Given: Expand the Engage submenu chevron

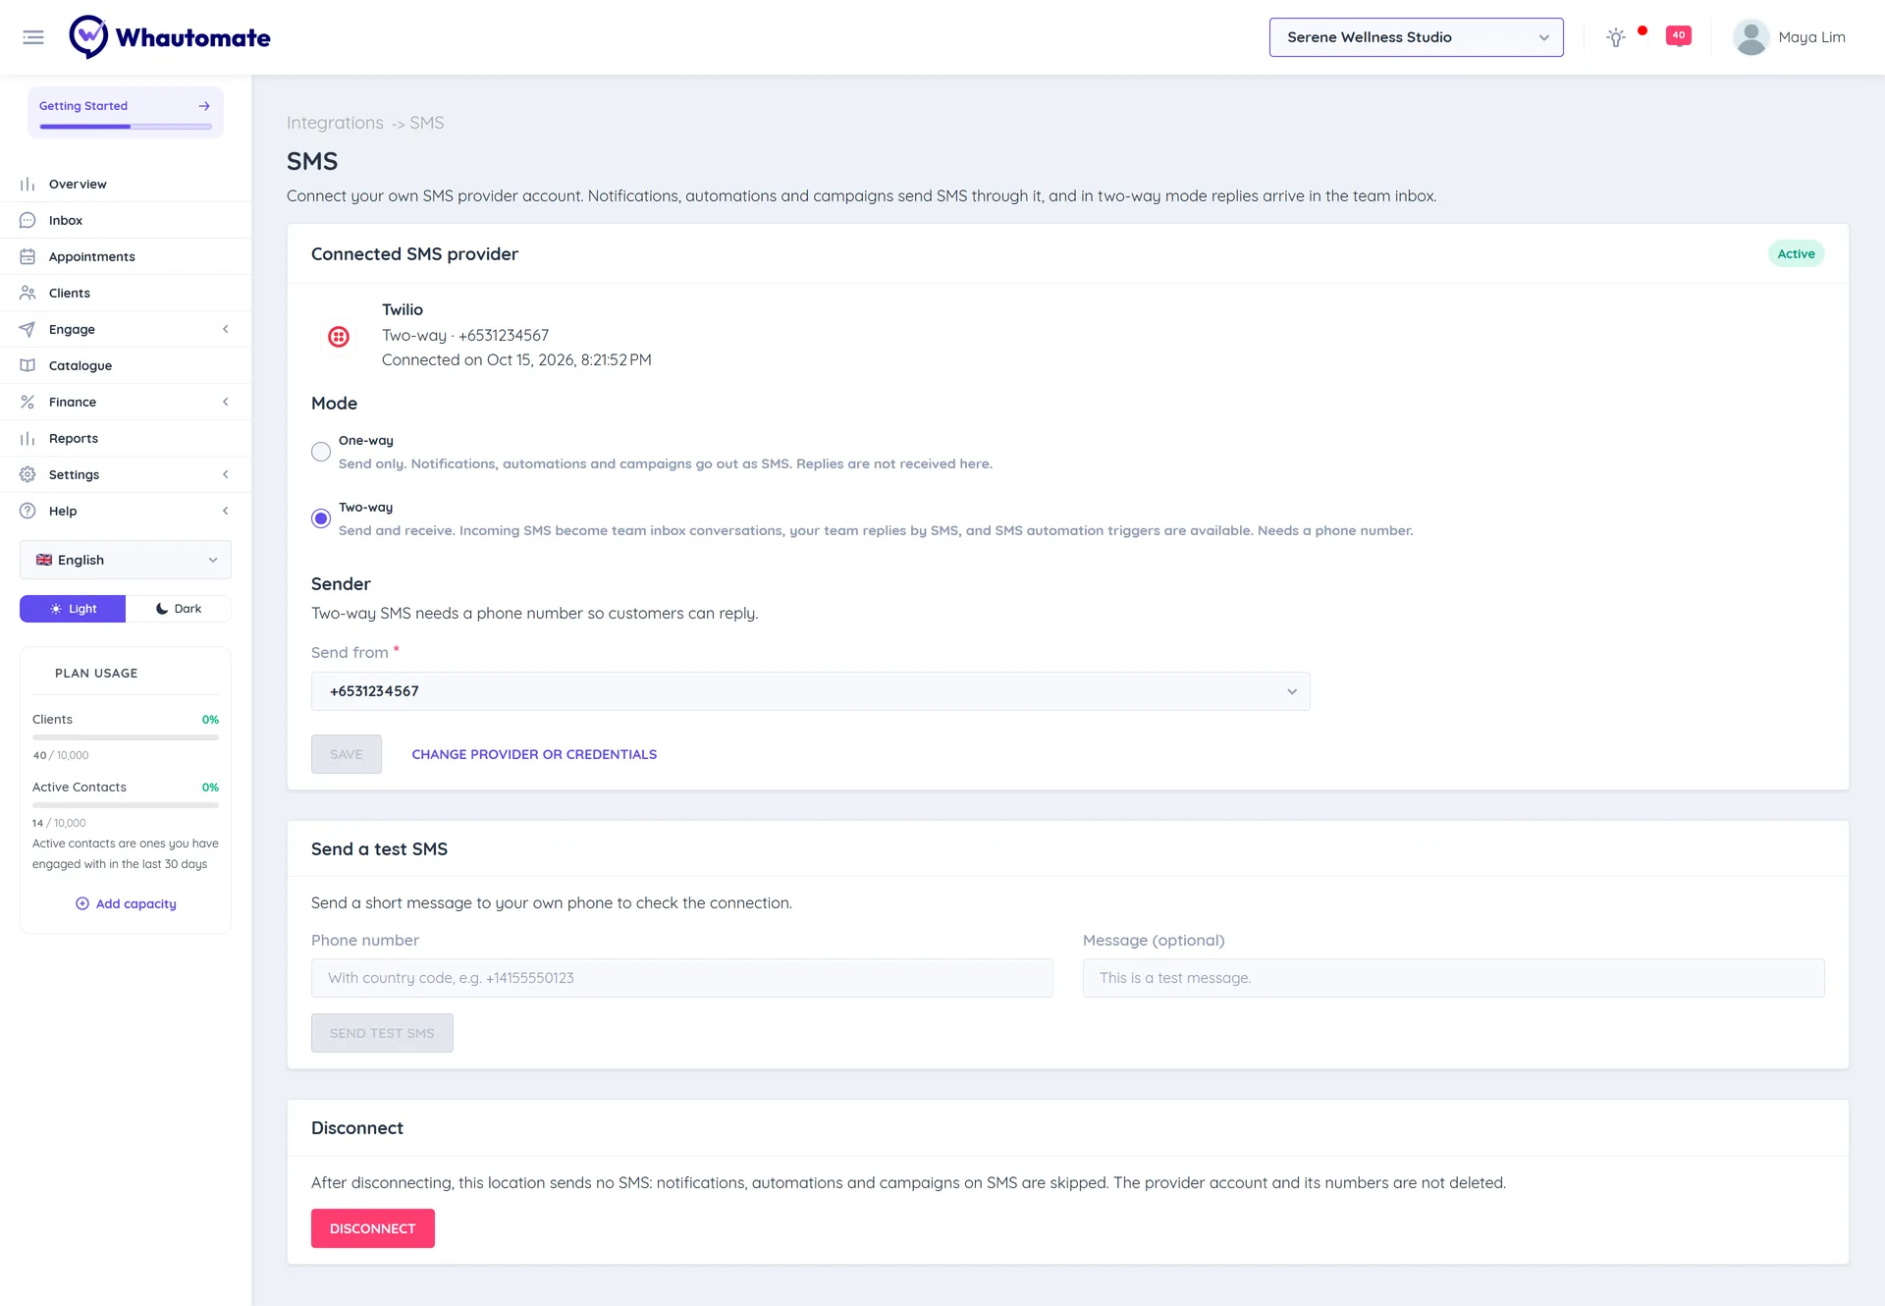Looking at the screenshot, I should point(226,330).
